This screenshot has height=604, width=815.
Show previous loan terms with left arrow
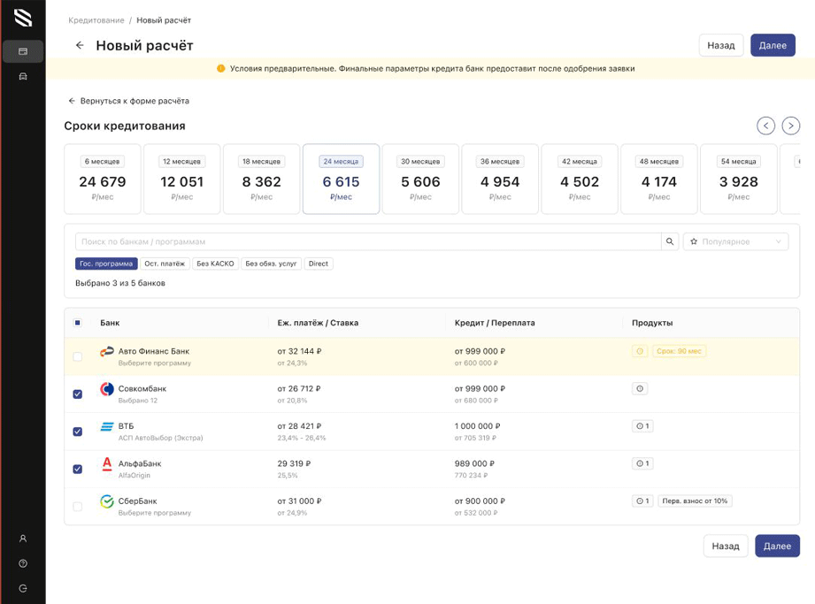[765, 126]
